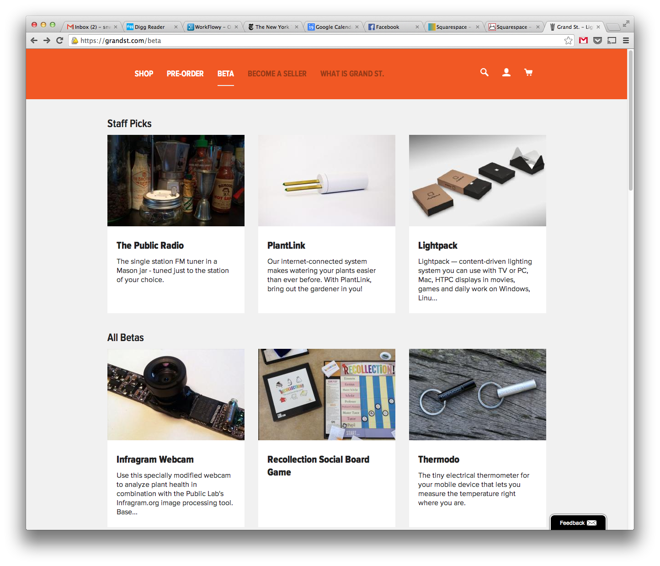The image size is (660, 566).
Task: Enter full screen with the window arrows icon
Action: (x=626, y=24)
